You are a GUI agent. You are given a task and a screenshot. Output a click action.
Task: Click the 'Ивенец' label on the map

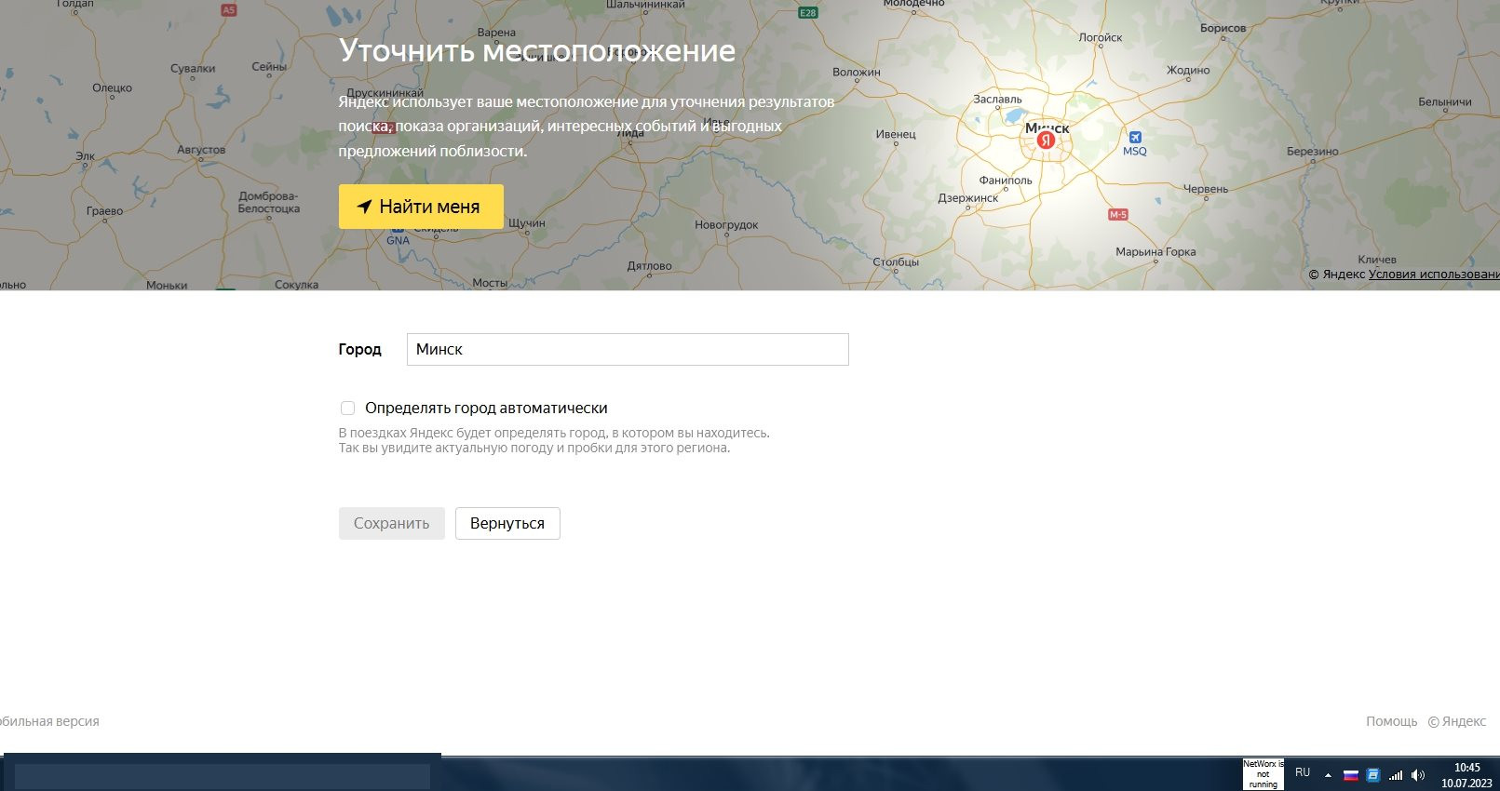tap(896, 134)
